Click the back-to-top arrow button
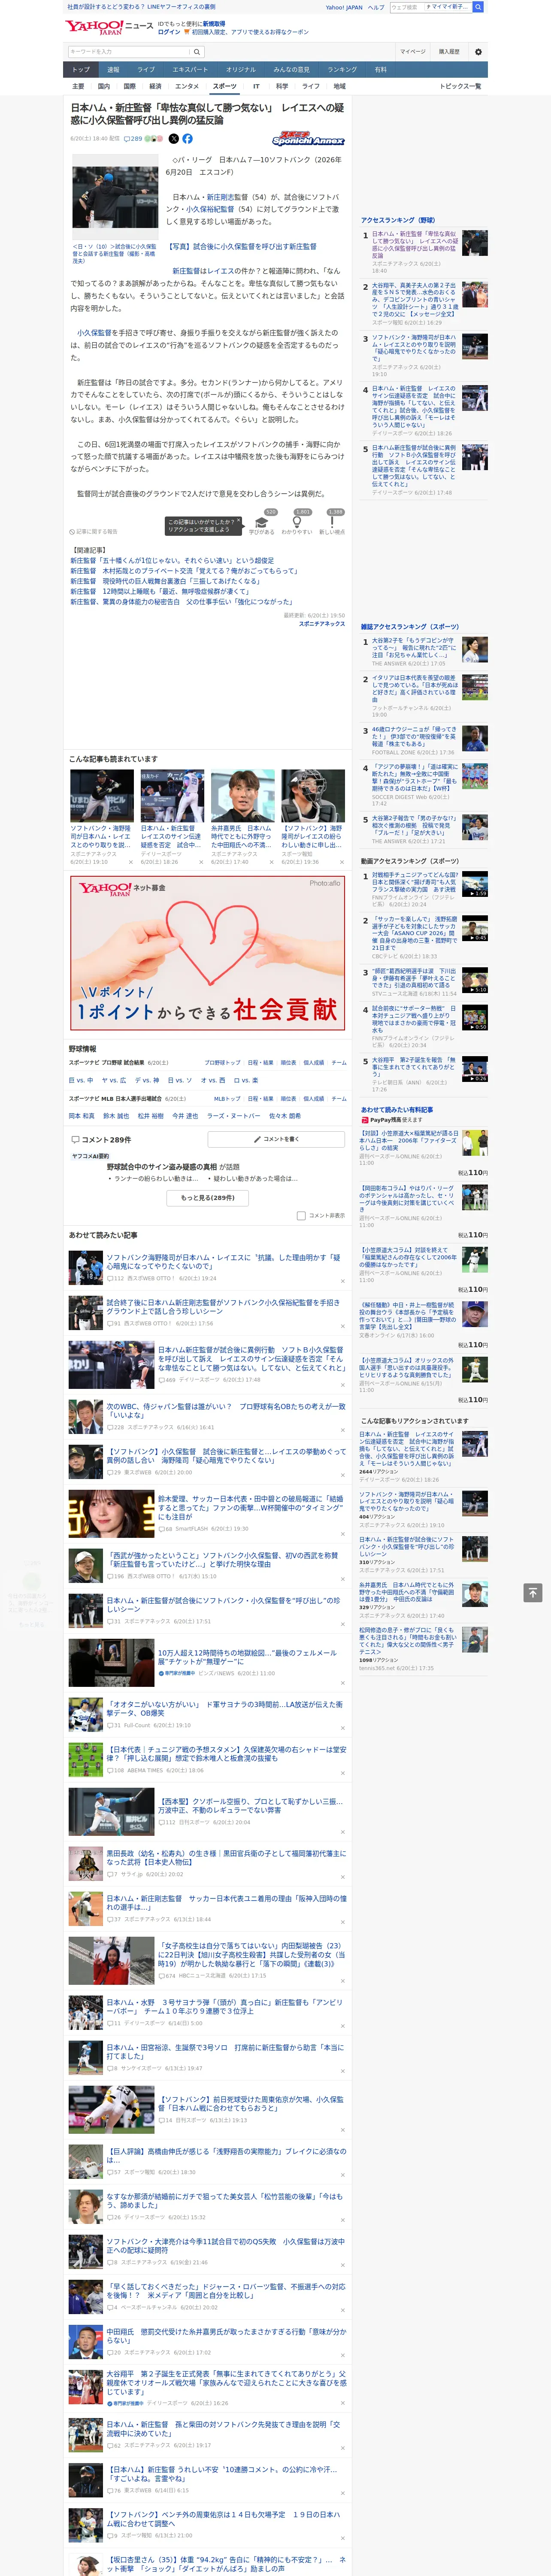The height and width of the screenshot is (2576, 551). coord(532,1593)
